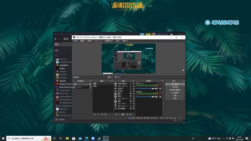
Task: Open OBS 设置 settings button
Action: (x=175, y=96)
